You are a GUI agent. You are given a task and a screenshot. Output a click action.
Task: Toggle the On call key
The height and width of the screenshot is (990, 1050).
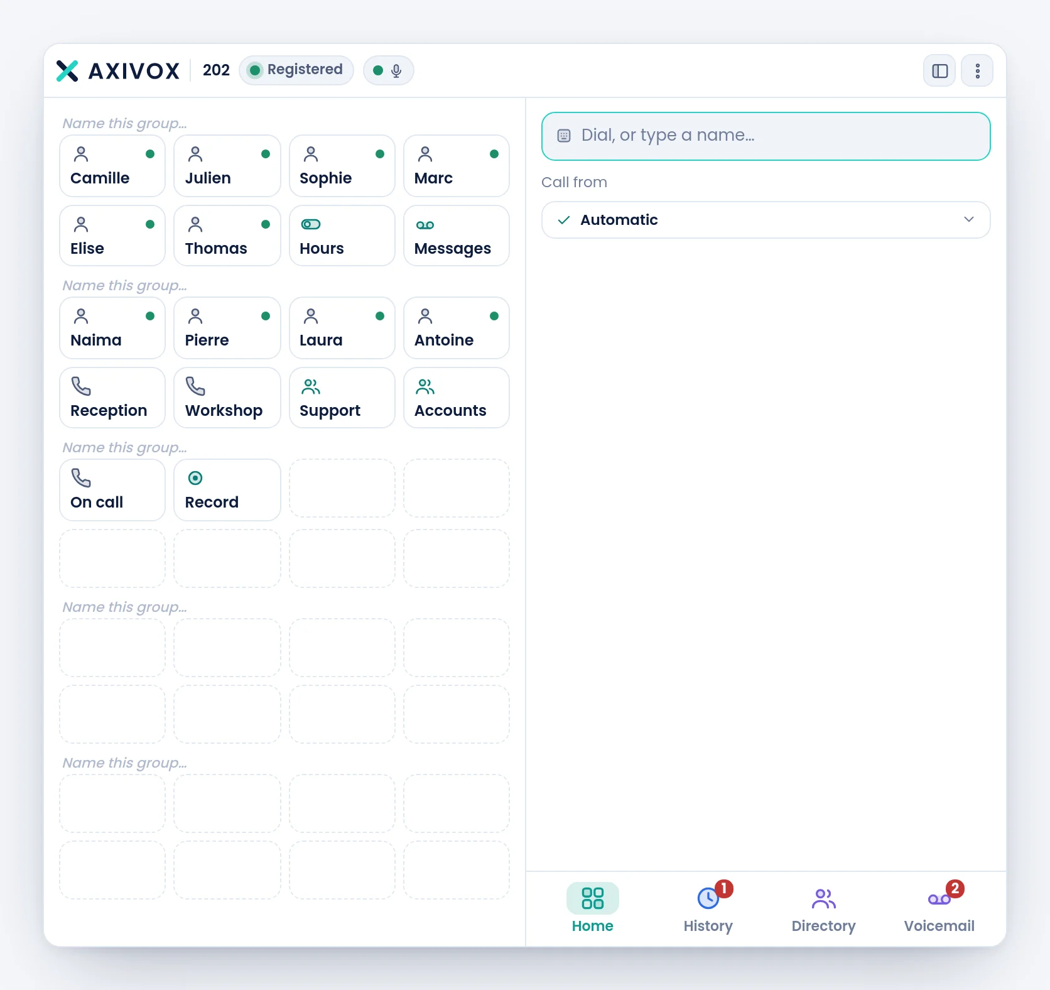[x=112, y=490]
